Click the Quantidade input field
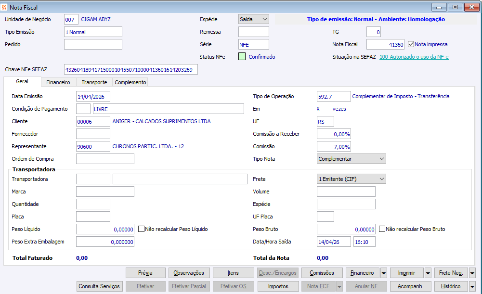Viewport: 482px width, 294px height. coord(93,204)
